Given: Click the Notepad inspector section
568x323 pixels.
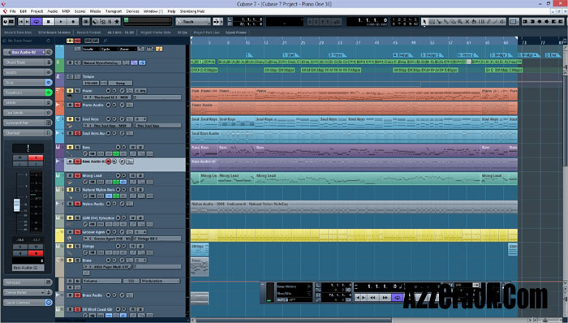Looking at the screenshot, I should click(28, 282).
